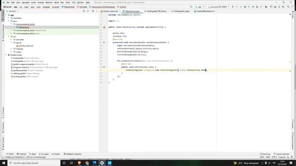296x166 pixels.
Task: Open the TODO tool window
Action: click(10, 154)
